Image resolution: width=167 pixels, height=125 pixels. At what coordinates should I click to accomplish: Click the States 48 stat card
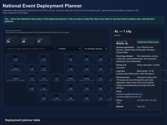[x=28, y=40]
